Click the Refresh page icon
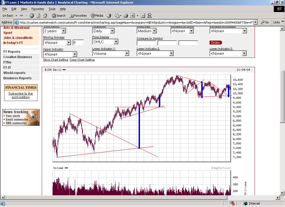285x207 pixels. pos(38,16)
